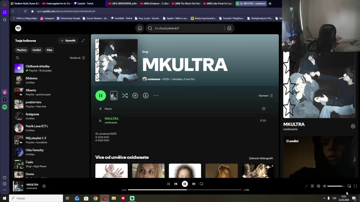Pause playback in bottom player
Screen dimensions: 360x202
[185, 184]
